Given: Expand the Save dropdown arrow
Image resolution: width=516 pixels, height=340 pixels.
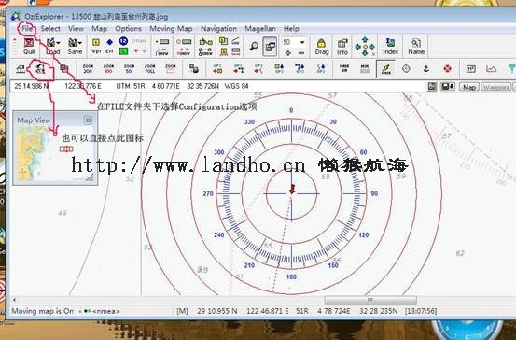Looking at the screenshot, I should pyautogui.click(x=80, y=43).
